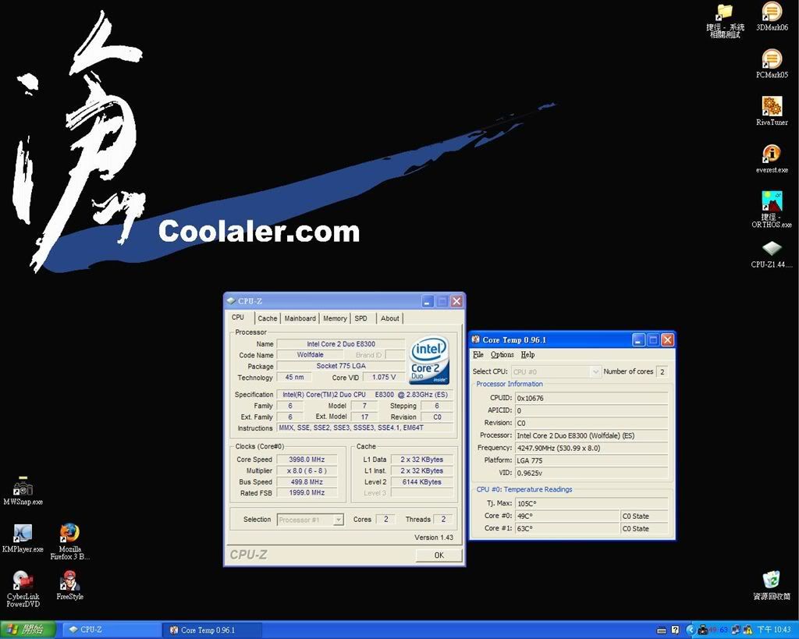Switch to the Mainboard tab

300,318
